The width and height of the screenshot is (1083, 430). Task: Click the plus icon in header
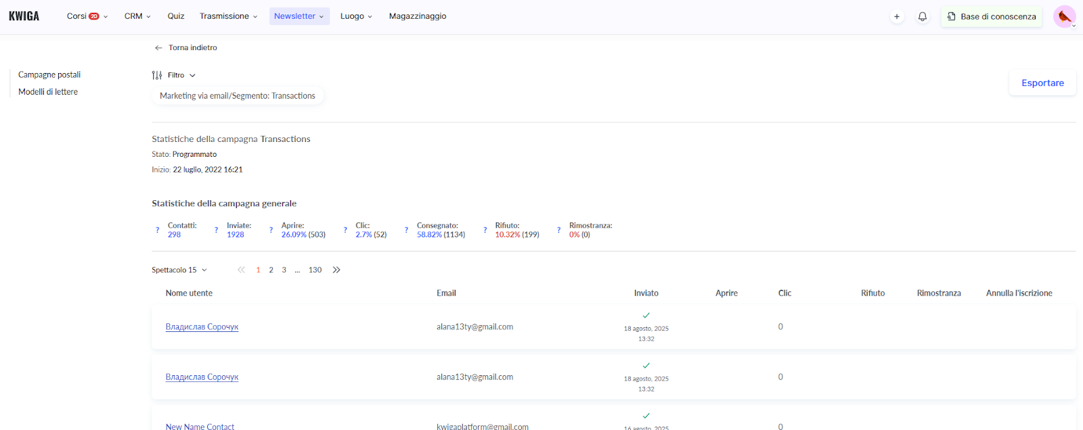(x=897, y=16)
